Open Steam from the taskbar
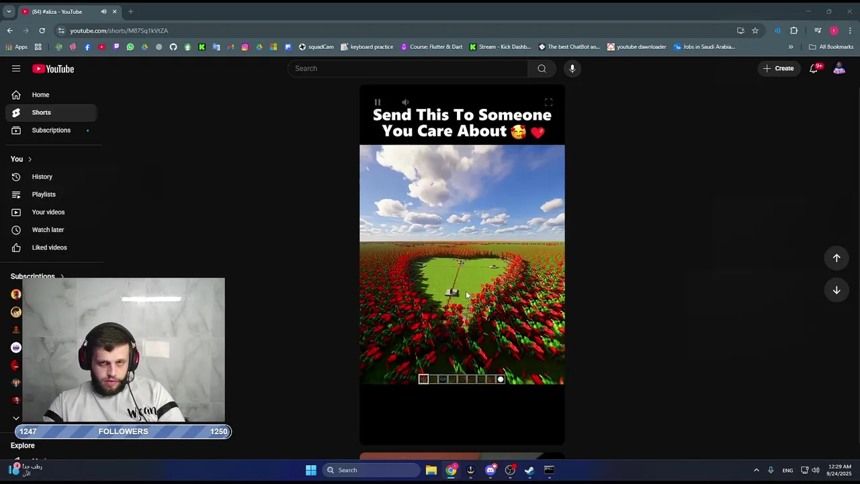The image size is (860, 484). click(529, 470)
